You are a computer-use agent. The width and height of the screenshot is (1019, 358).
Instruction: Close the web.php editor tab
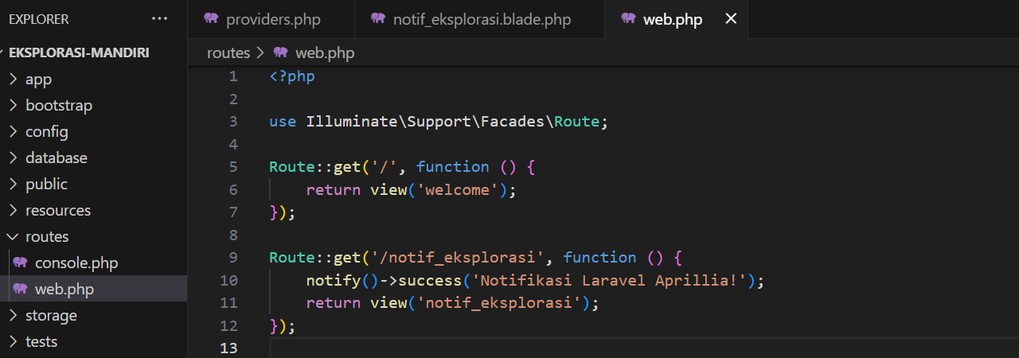tap(731, 19)
